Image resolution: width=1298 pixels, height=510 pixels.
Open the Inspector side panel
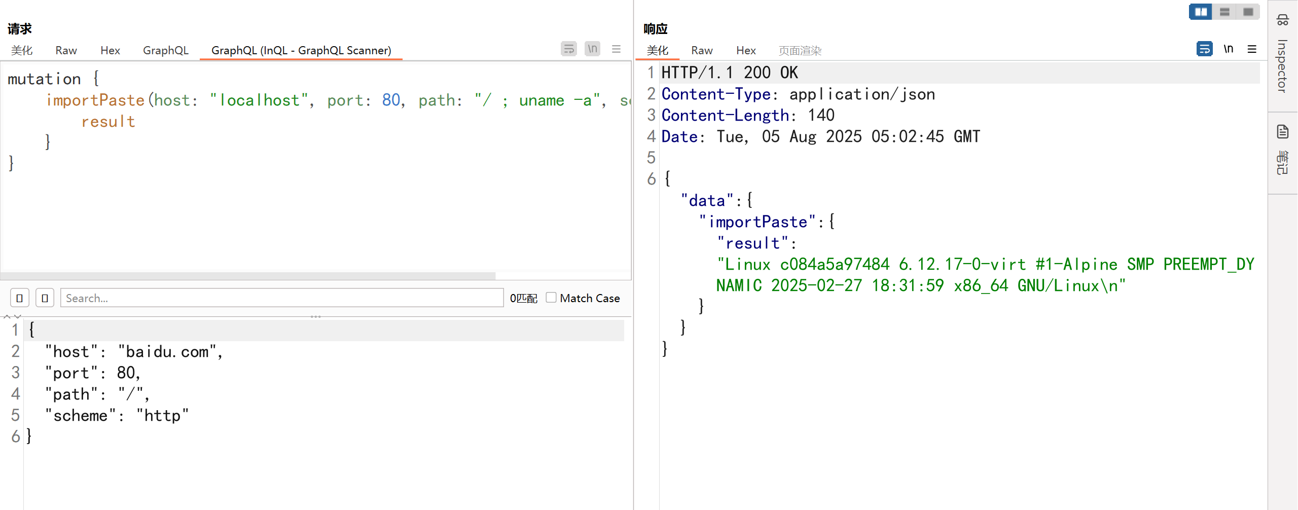tap(1282, 56)
